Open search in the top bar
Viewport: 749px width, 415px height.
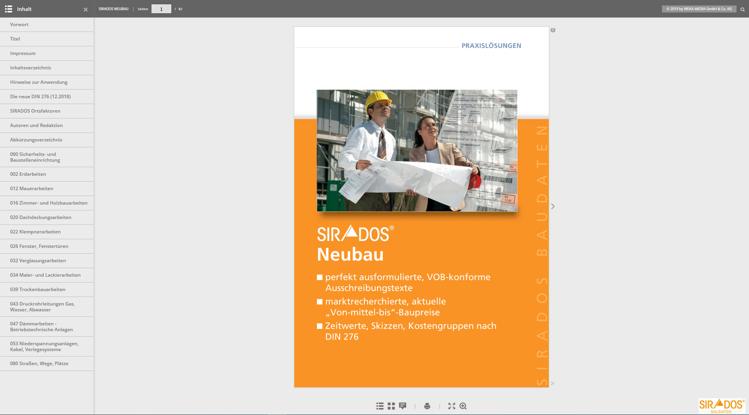click(742, 9)
